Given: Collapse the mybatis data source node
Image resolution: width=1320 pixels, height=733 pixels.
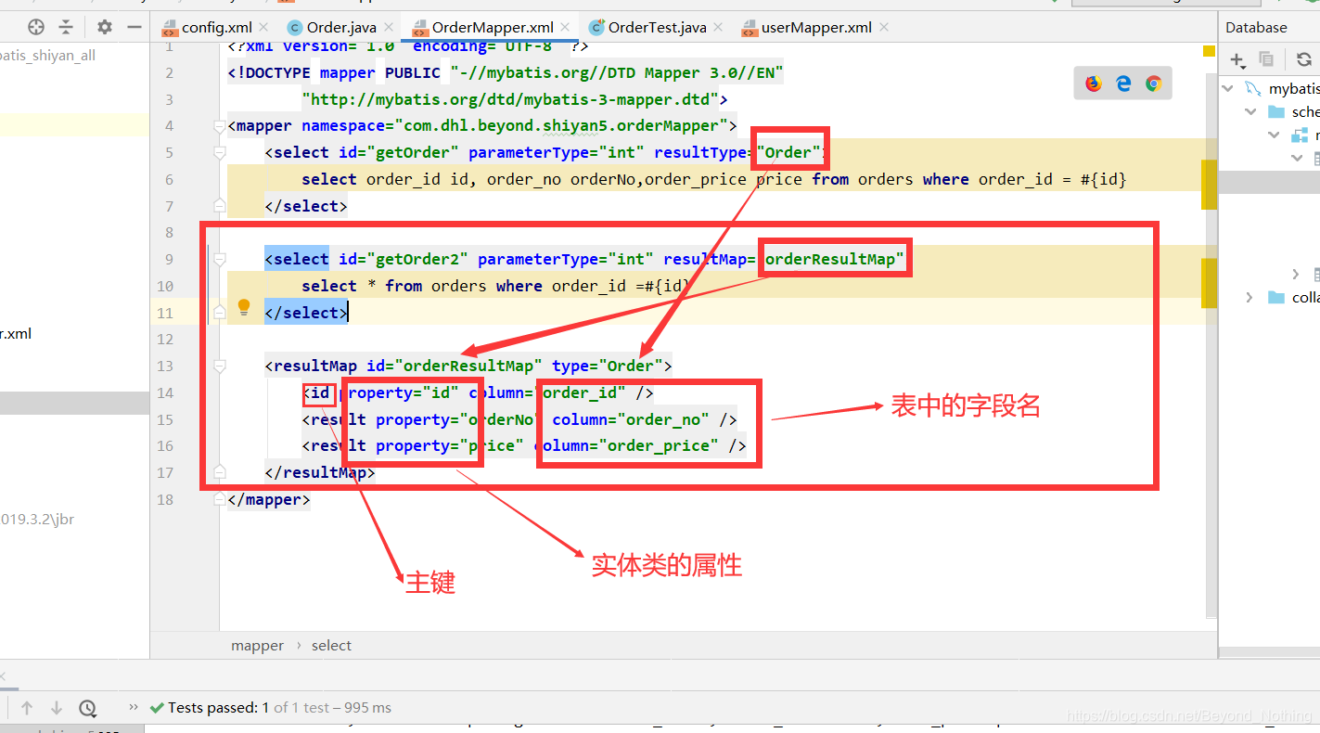Looking at the screenshot, I should 1228,88.
